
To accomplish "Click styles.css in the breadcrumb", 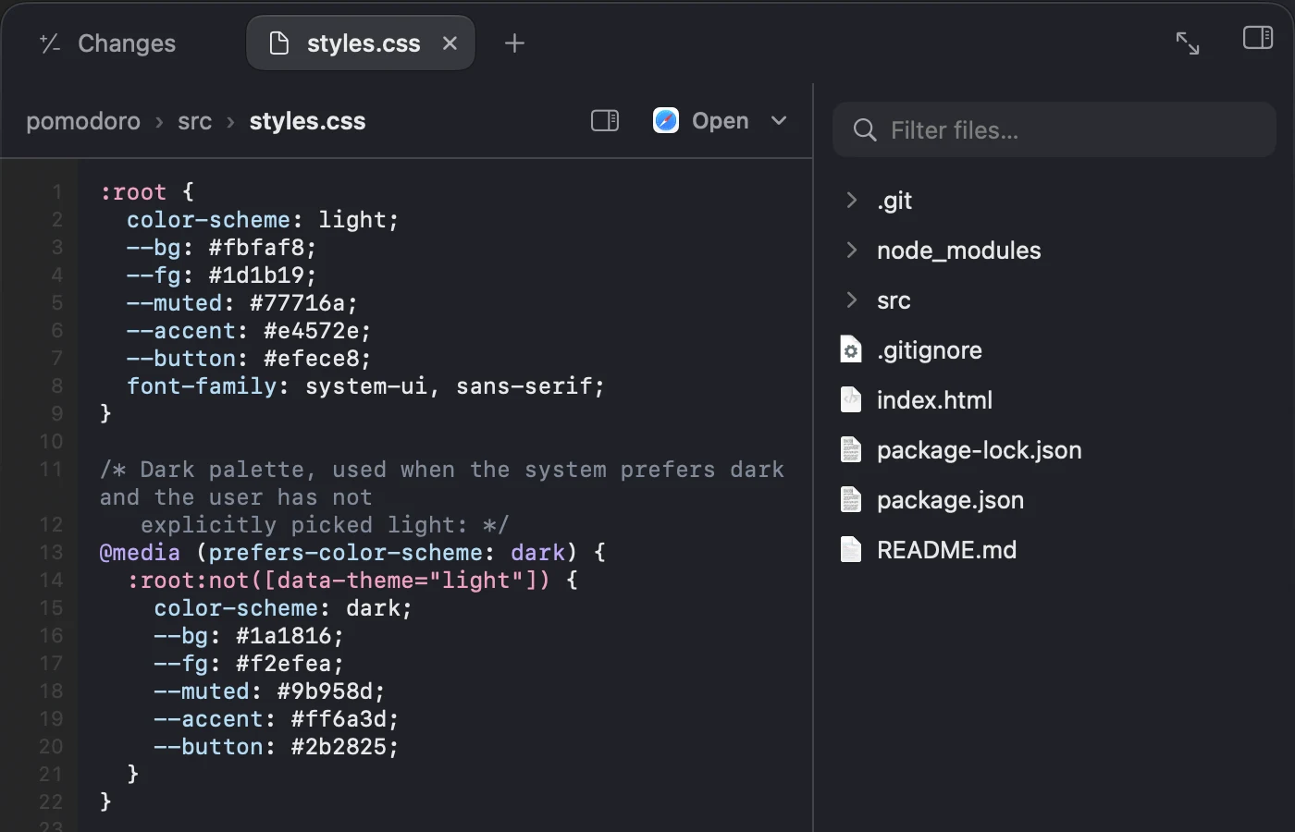I will pyautogui.click(x=307, y=121).
